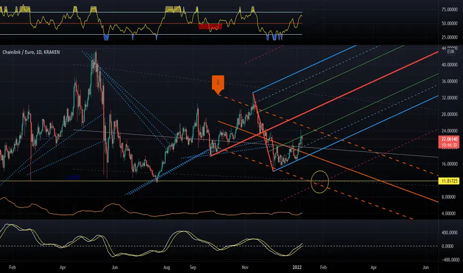Click the Sep label on the time axis

[193, 268]
